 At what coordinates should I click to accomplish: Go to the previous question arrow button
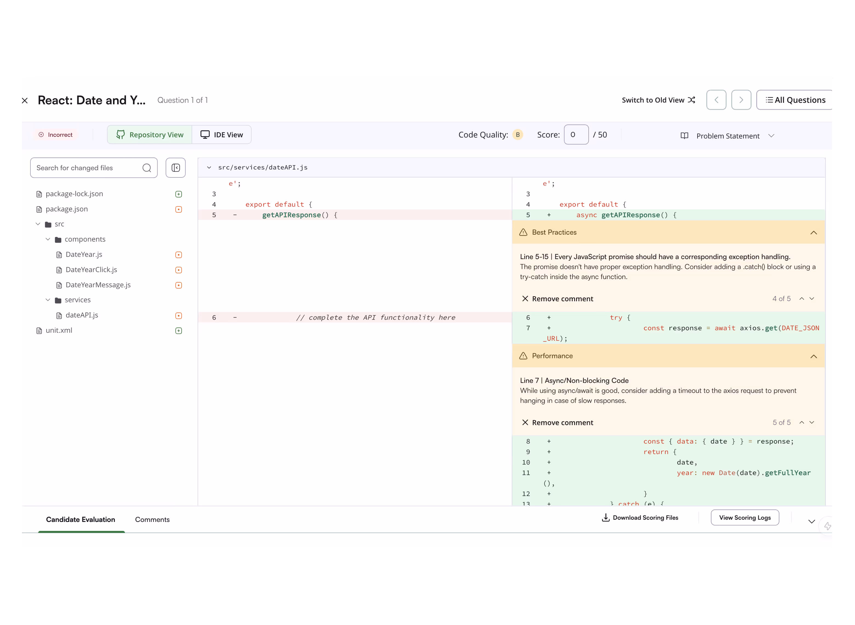(x=716, y=100)
